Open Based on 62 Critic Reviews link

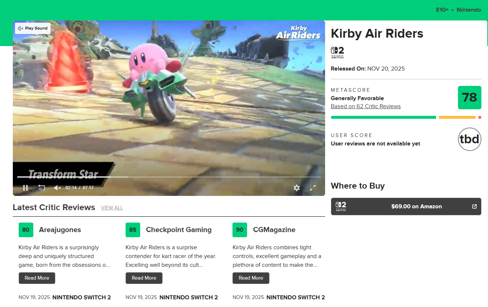pos(366,106)
